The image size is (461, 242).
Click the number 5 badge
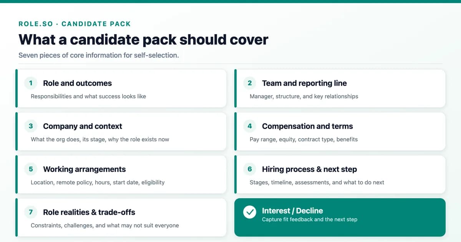(x=31, y=169)
